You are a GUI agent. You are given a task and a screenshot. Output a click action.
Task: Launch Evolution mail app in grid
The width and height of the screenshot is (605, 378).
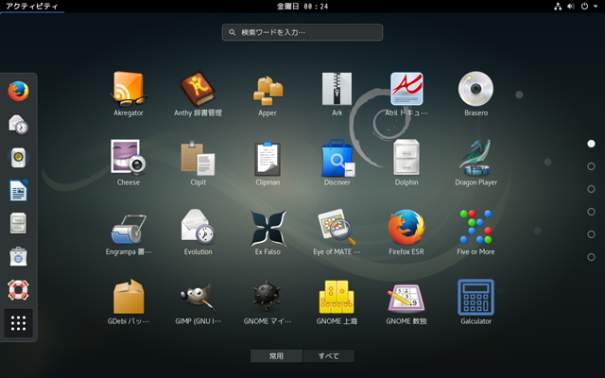198,232
